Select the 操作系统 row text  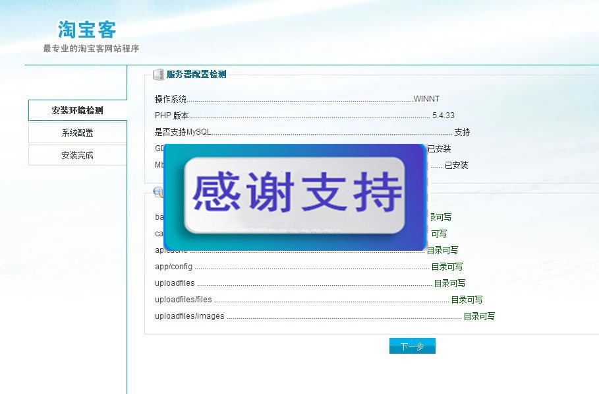(x=171, y=99)
